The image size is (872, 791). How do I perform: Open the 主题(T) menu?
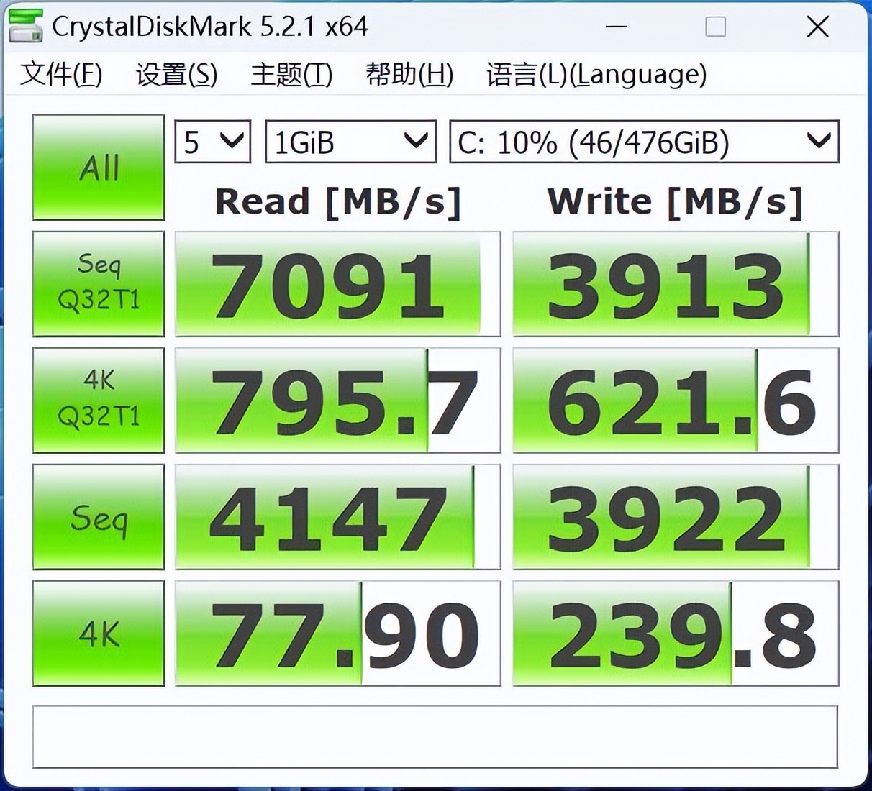click(x=291, y=74)
